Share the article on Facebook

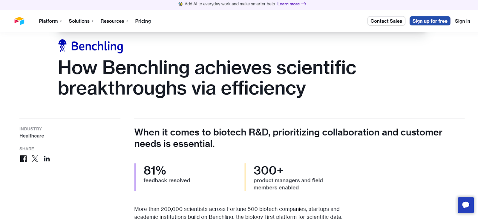click(23, 159)
